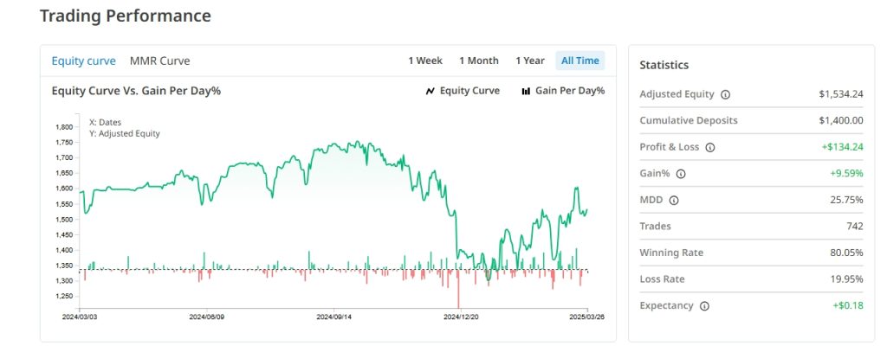Click the 2024/09/14 date on x-axis
887x352 pixels.
[333, 317]
